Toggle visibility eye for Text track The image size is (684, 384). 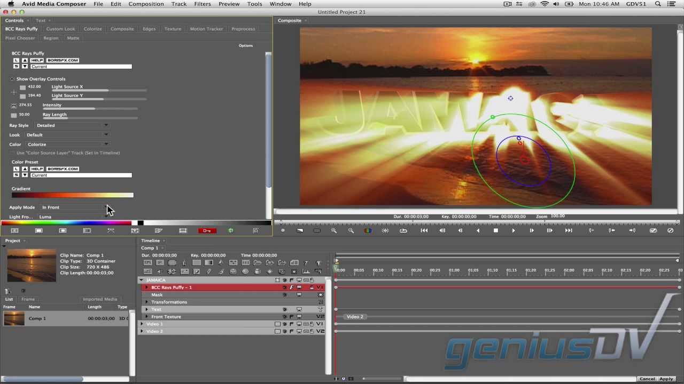click(x=284, y=309)
